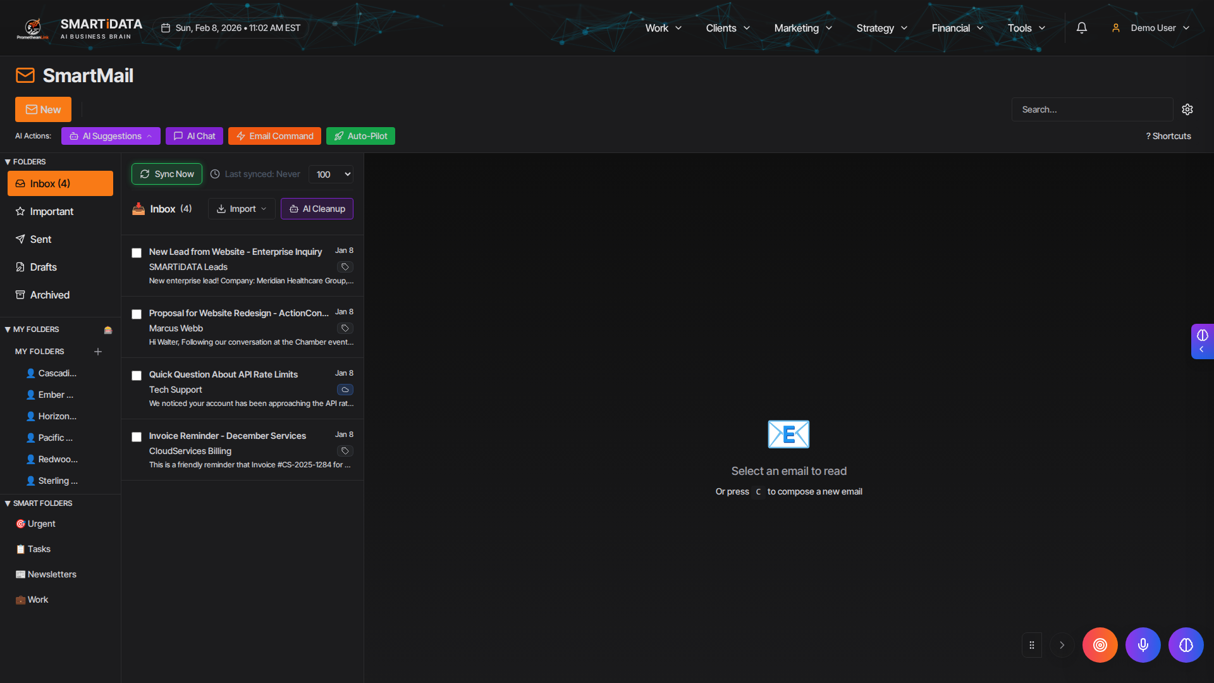
Task: Open the SmartMail settings gear
Action: pos(1187,109)
